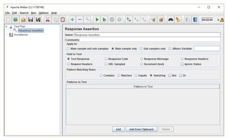
Task: Click the Open file folder icon
Action: [23, 19]
